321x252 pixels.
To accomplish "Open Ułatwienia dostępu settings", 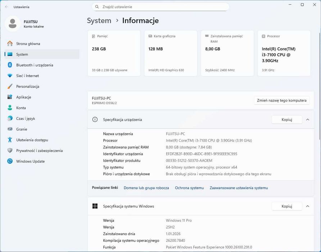I will (x=42, y=140).
